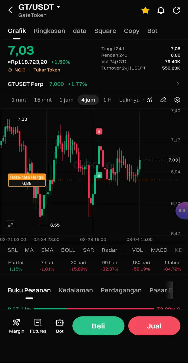Screen dimensions: 188x363
Task: Tap the GTUSDT Perp label
Action: click(26, 84)
